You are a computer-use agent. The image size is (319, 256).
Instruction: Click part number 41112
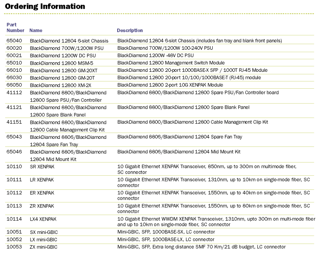[14, 93]
